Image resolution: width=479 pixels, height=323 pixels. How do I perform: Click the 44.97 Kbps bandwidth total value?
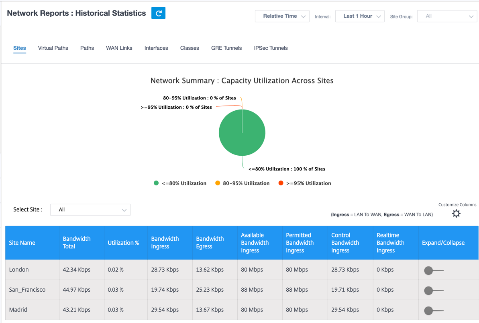point(76,290)
